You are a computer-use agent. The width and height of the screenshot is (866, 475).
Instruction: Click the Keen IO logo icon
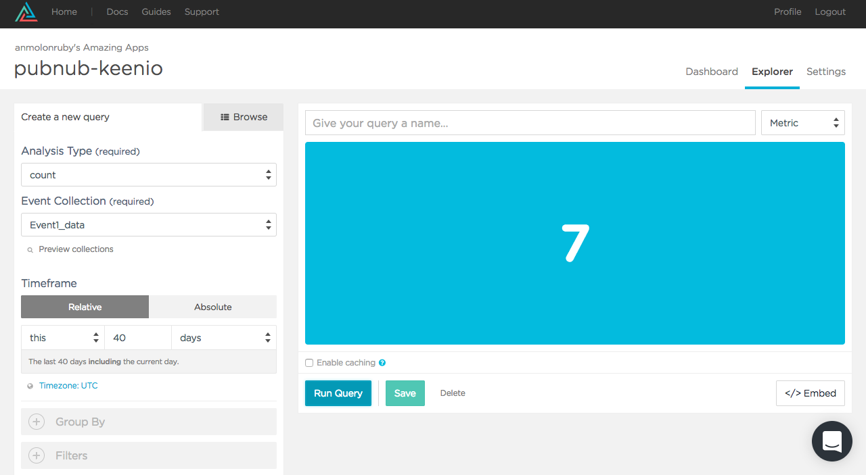point(26,12)
